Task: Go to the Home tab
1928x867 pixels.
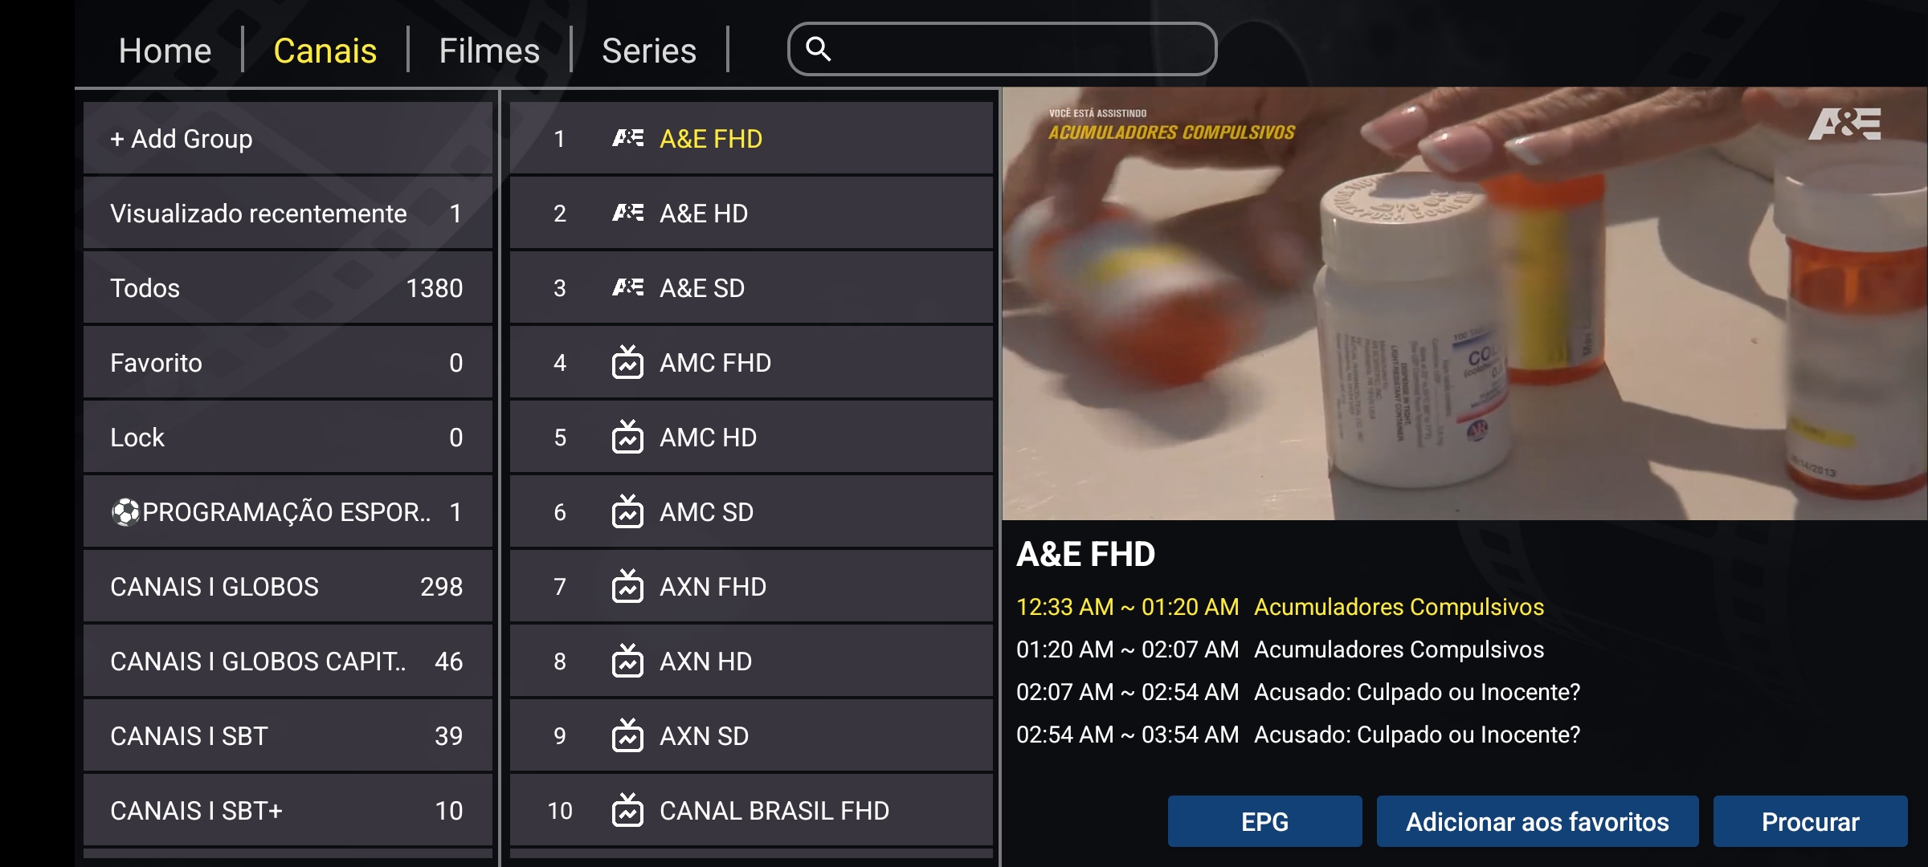Action: pyautogui.click(x=165, y=51)
